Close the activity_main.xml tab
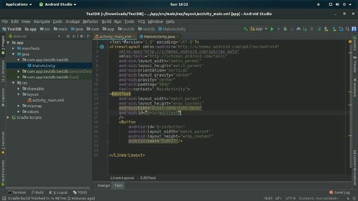Viewport: 358px width, 201px height. [x=134, y=37]
